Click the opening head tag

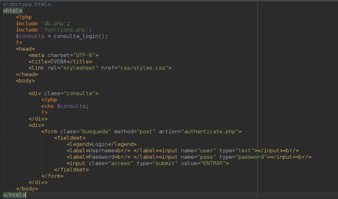pyautogui.click(x=25, y=49)
